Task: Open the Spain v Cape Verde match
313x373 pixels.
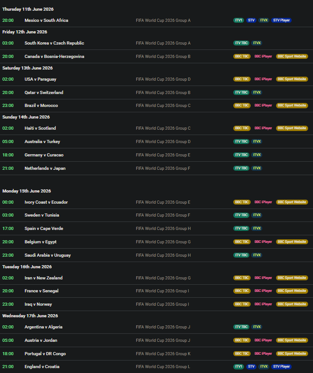Action: (44, 228)
